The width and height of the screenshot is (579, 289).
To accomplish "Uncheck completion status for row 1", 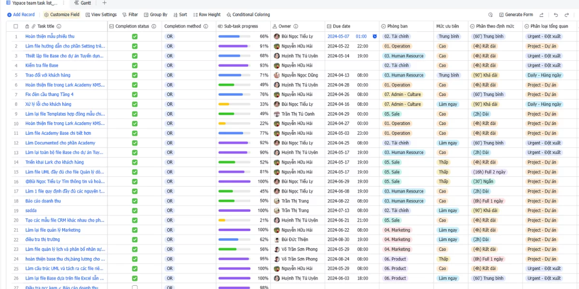I will 135,36.
